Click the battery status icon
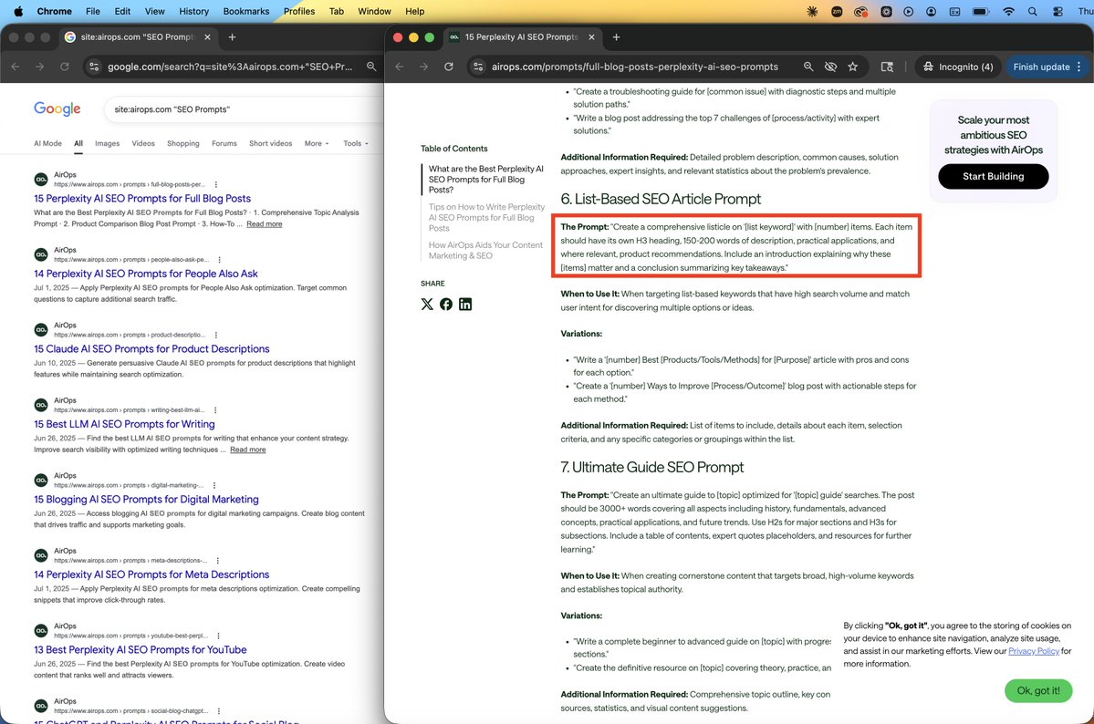1094x724 pixels. 981,11
